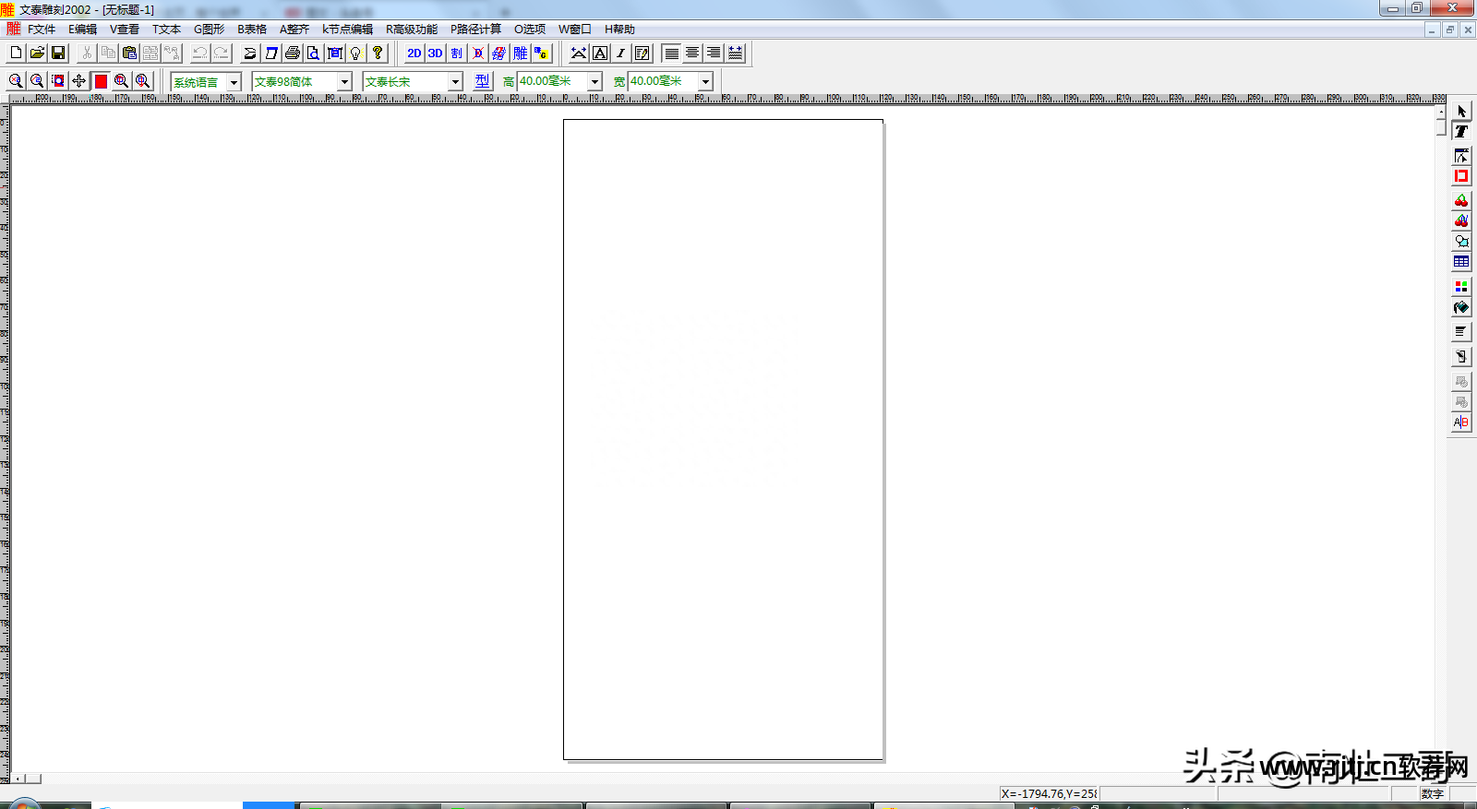This screenshot has height=809, width=1477.
Task: Open the T文本 menu
Action: (166, 30)
